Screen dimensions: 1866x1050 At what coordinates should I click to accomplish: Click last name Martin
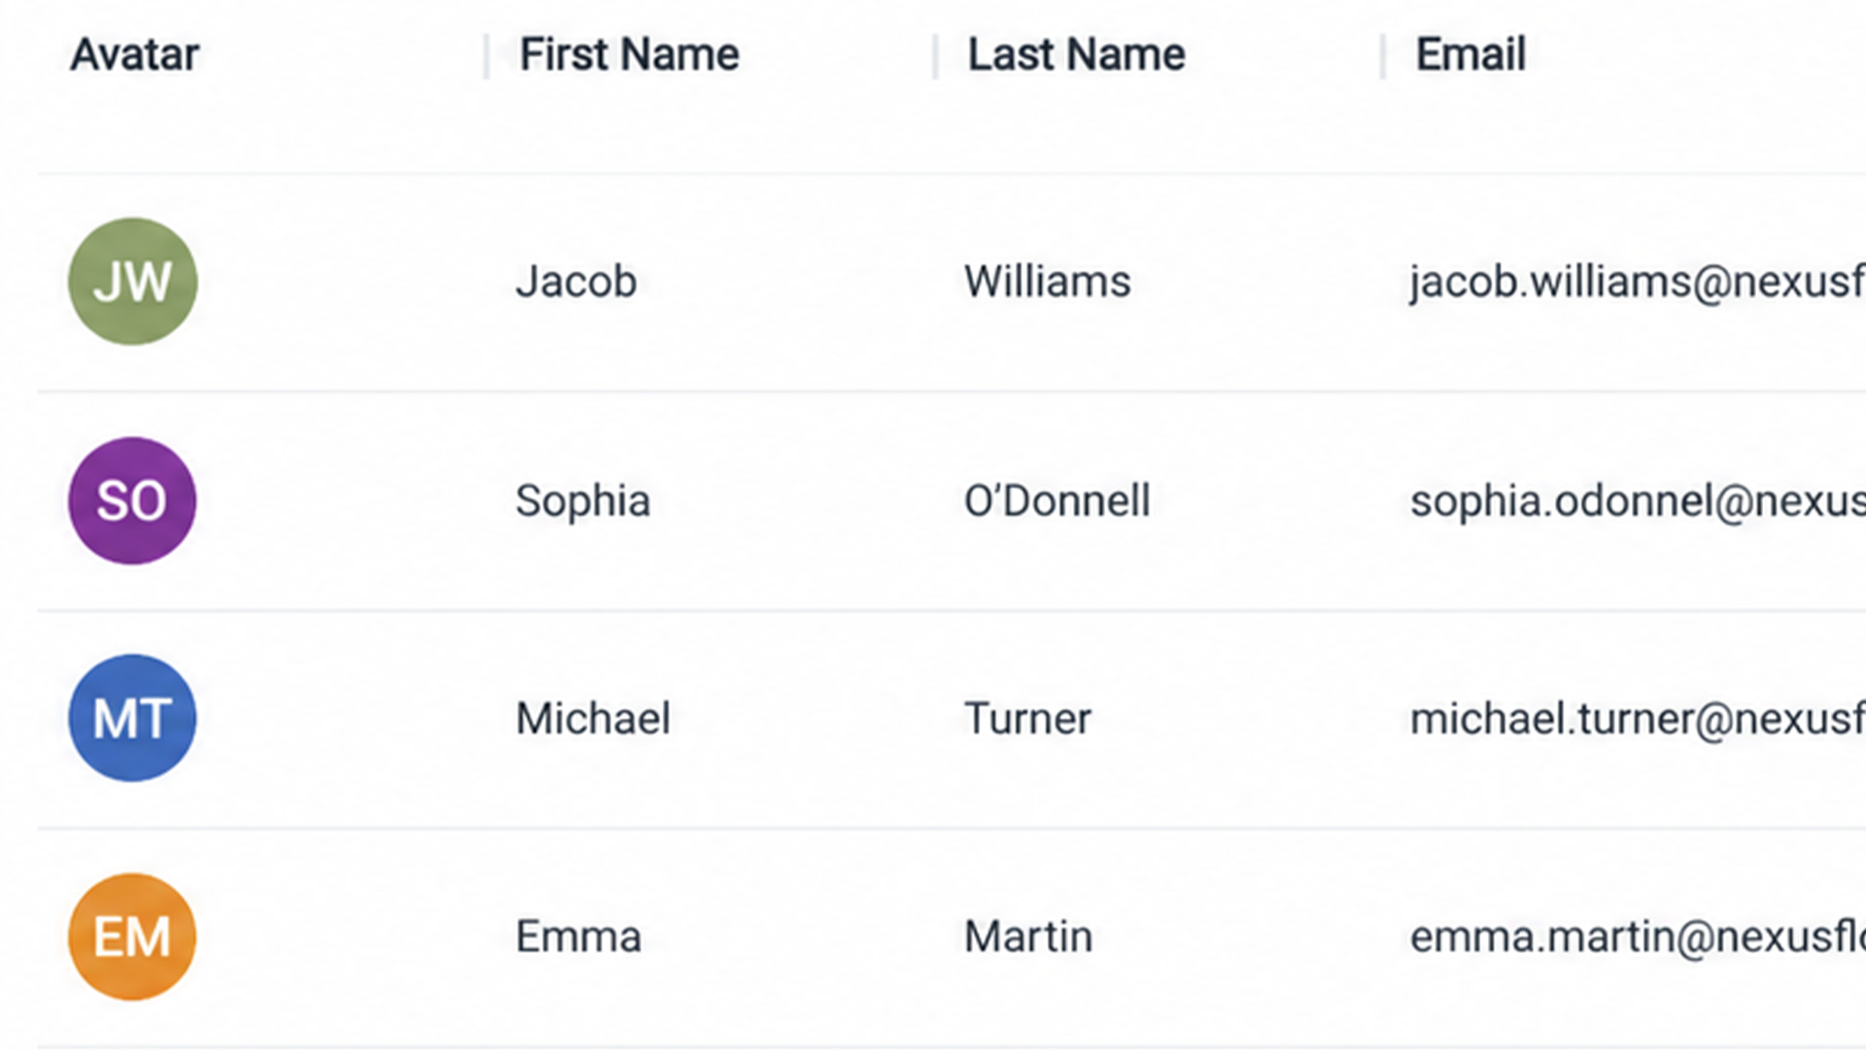click(x=1028, y=937)
